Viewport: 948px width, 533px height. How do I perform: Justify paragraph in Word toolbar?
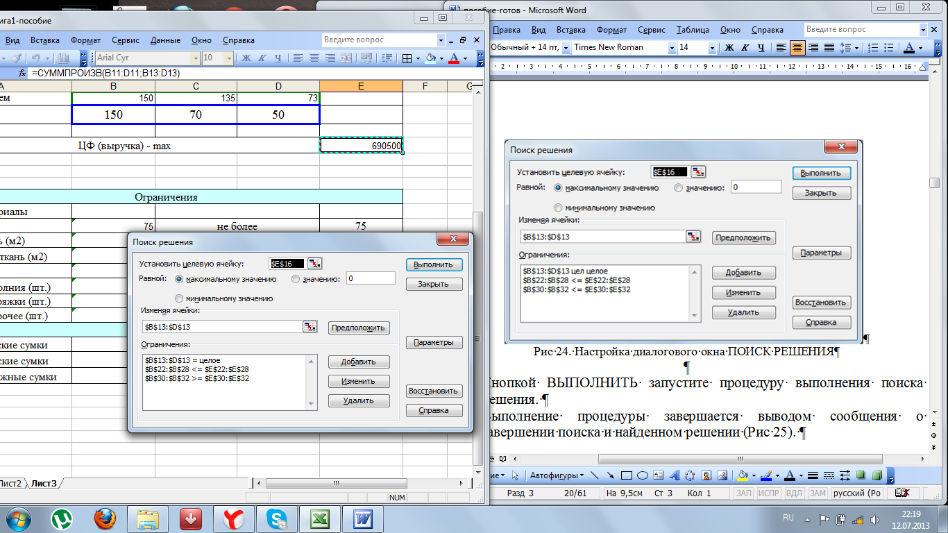click(829, 48)
